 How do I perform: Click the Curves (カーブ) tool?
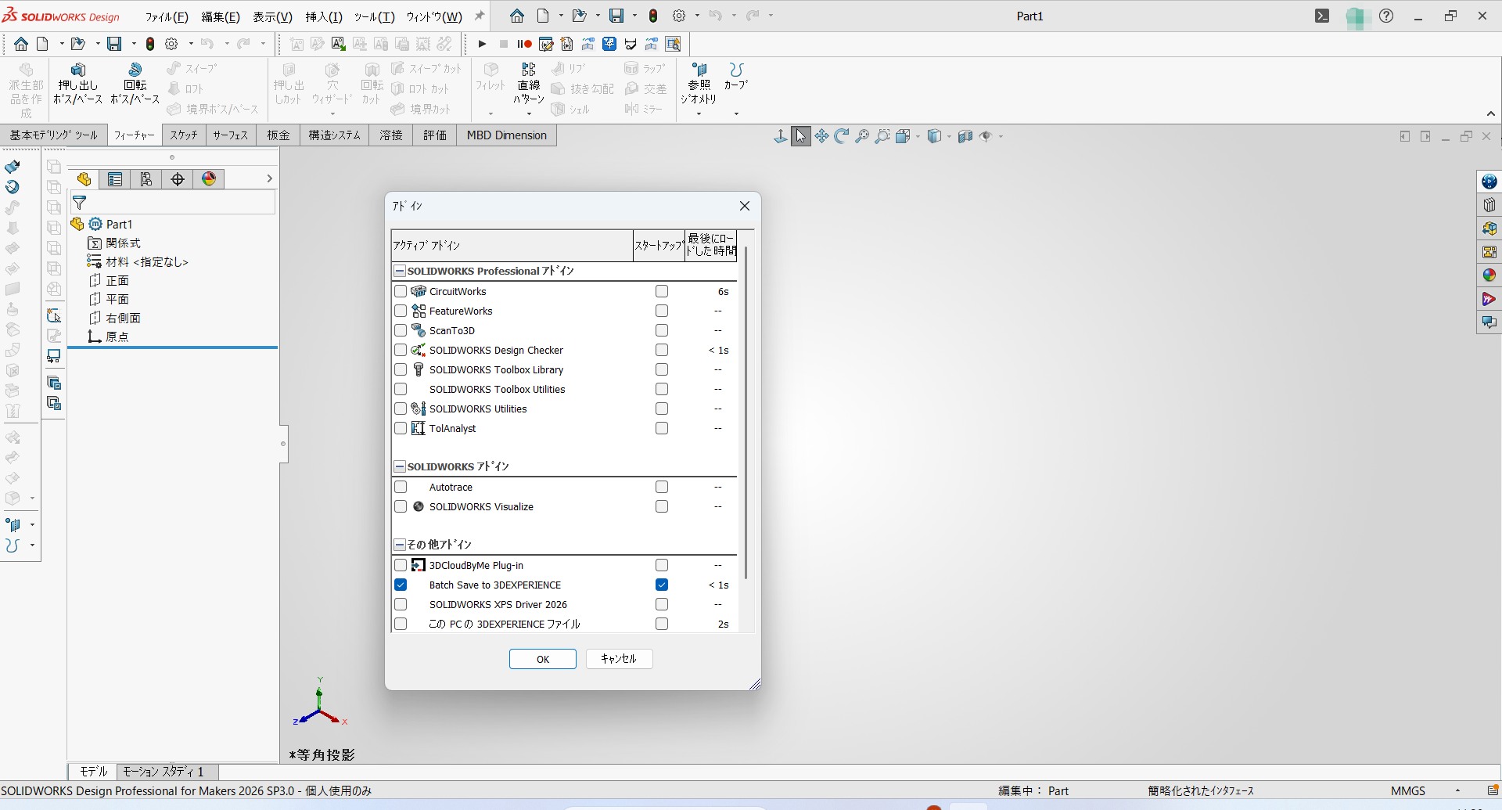pyautogui.click(x=736, y=76)
